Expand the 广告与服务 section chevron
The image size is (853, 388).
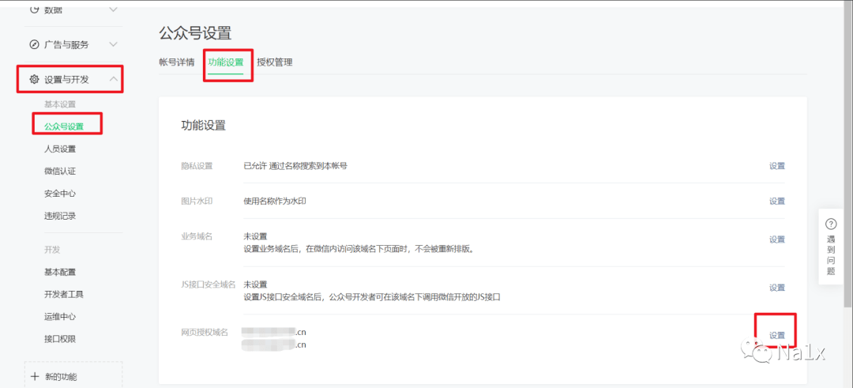(114, 44)
